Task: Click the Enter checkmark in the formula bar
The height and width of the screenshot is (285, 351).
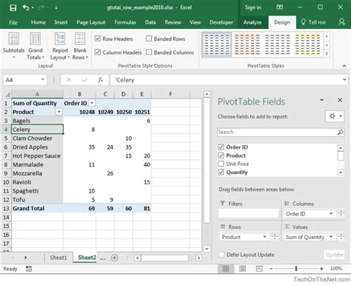Action: 84,80
